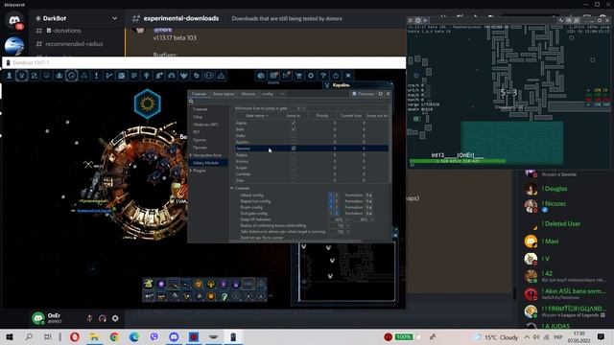Viewport: 614px width, 345px height.
Task: Open File Explorer from taskbar
Action: point(94,336)
